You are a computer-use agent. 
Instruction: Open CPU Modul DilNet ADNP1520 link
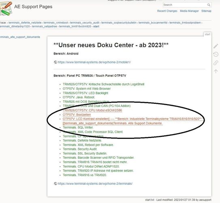91,166
